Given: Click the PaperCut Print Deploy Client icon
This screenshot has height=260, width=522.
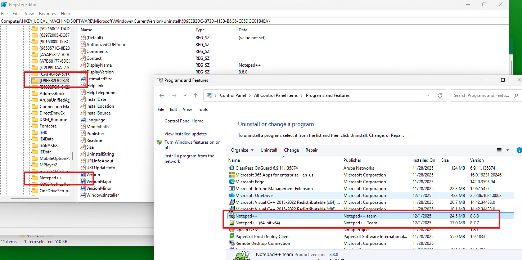Looking at the screenshot, I should (x=232, y=237).
